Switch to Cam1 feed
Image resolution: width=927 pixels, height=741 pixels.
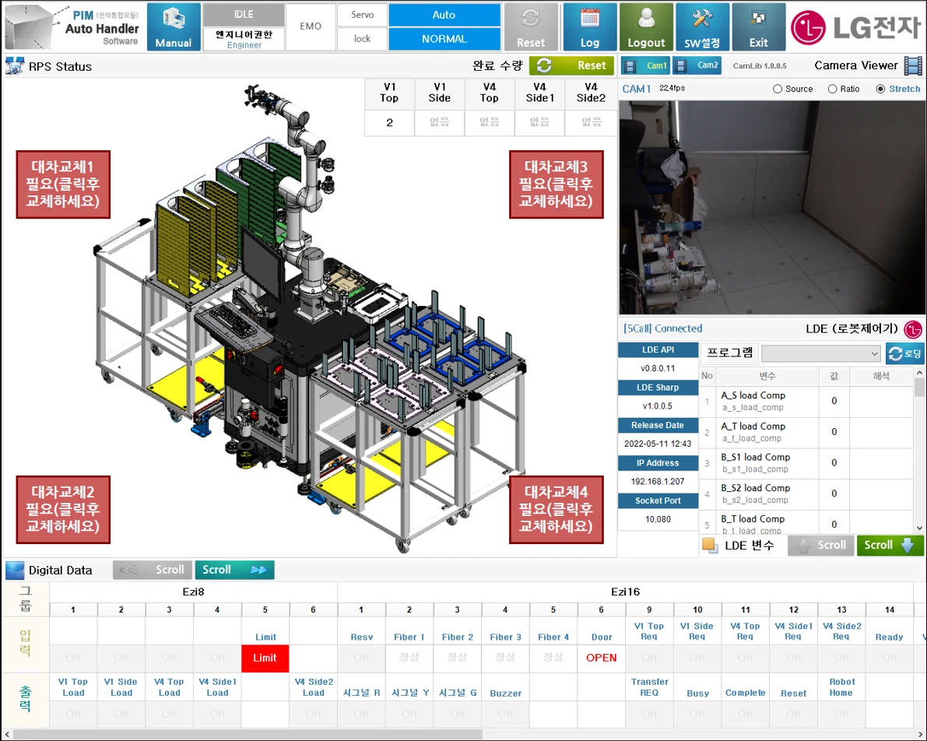(645, 65)
